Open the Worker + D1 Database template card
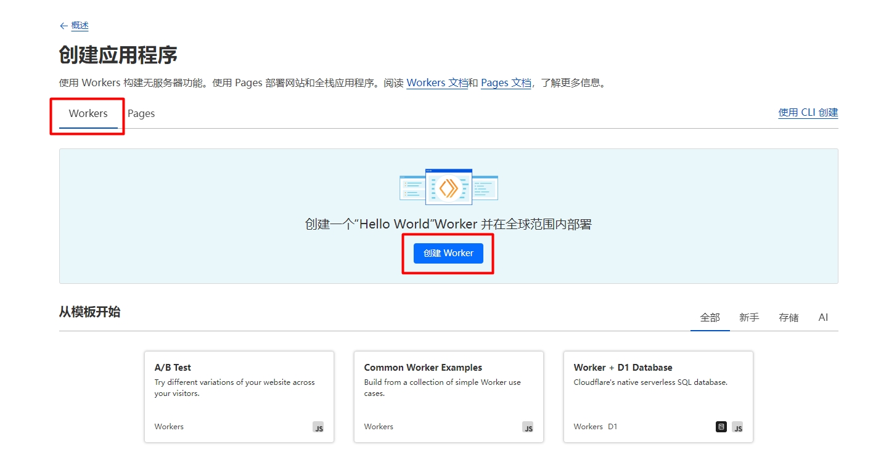 pyautogui.click(x=658, y=397)
